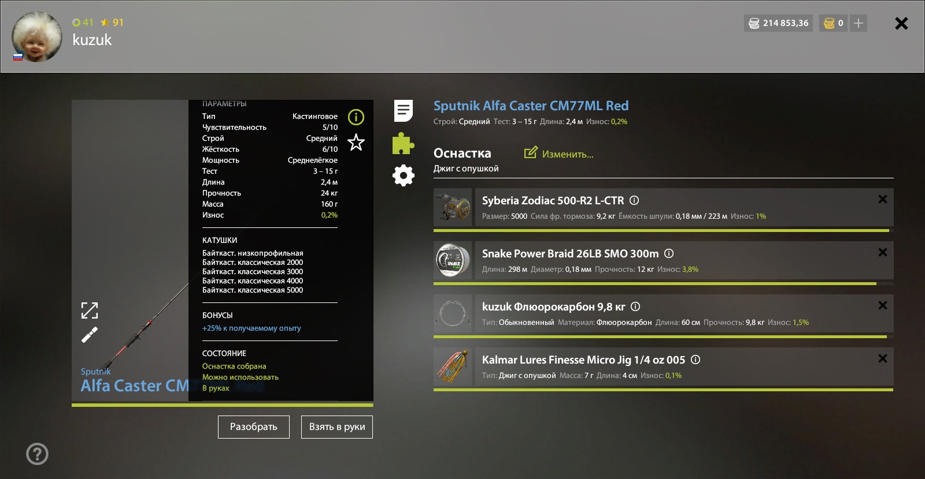
Task: Click the Оснастка собрана status
Action: tap(234, 366)
